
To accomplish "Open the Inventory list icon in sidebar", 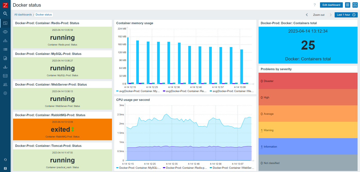I will tap(5, 49).
